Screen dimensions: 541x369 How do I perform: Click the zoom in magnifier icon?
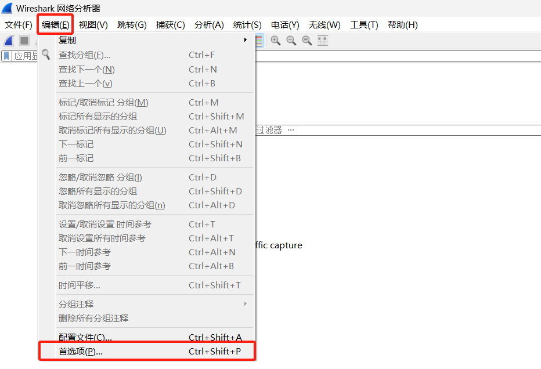coord(276,41)
